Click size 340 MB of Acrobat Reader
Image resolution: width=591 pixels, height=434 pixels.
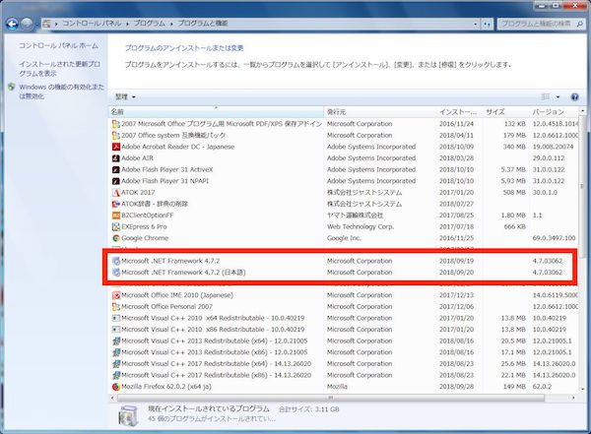tap(514, 147)
